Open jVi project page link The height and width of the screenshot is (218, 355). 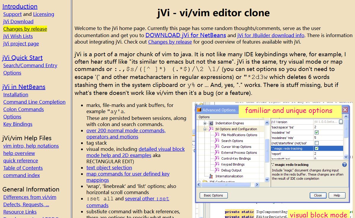click(21, 44)
